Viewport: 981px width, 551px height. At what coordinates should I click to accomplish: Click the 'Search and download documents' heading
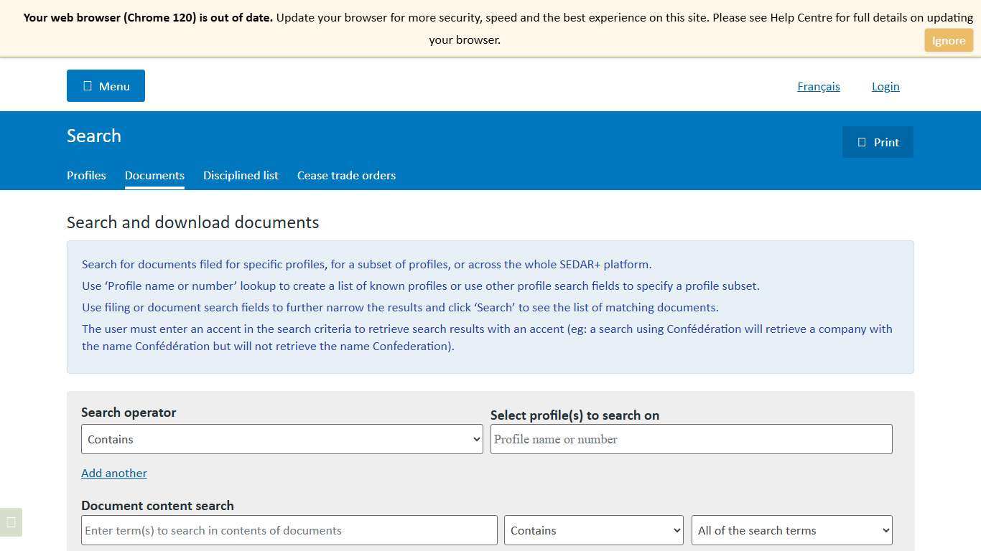(192, 222)
